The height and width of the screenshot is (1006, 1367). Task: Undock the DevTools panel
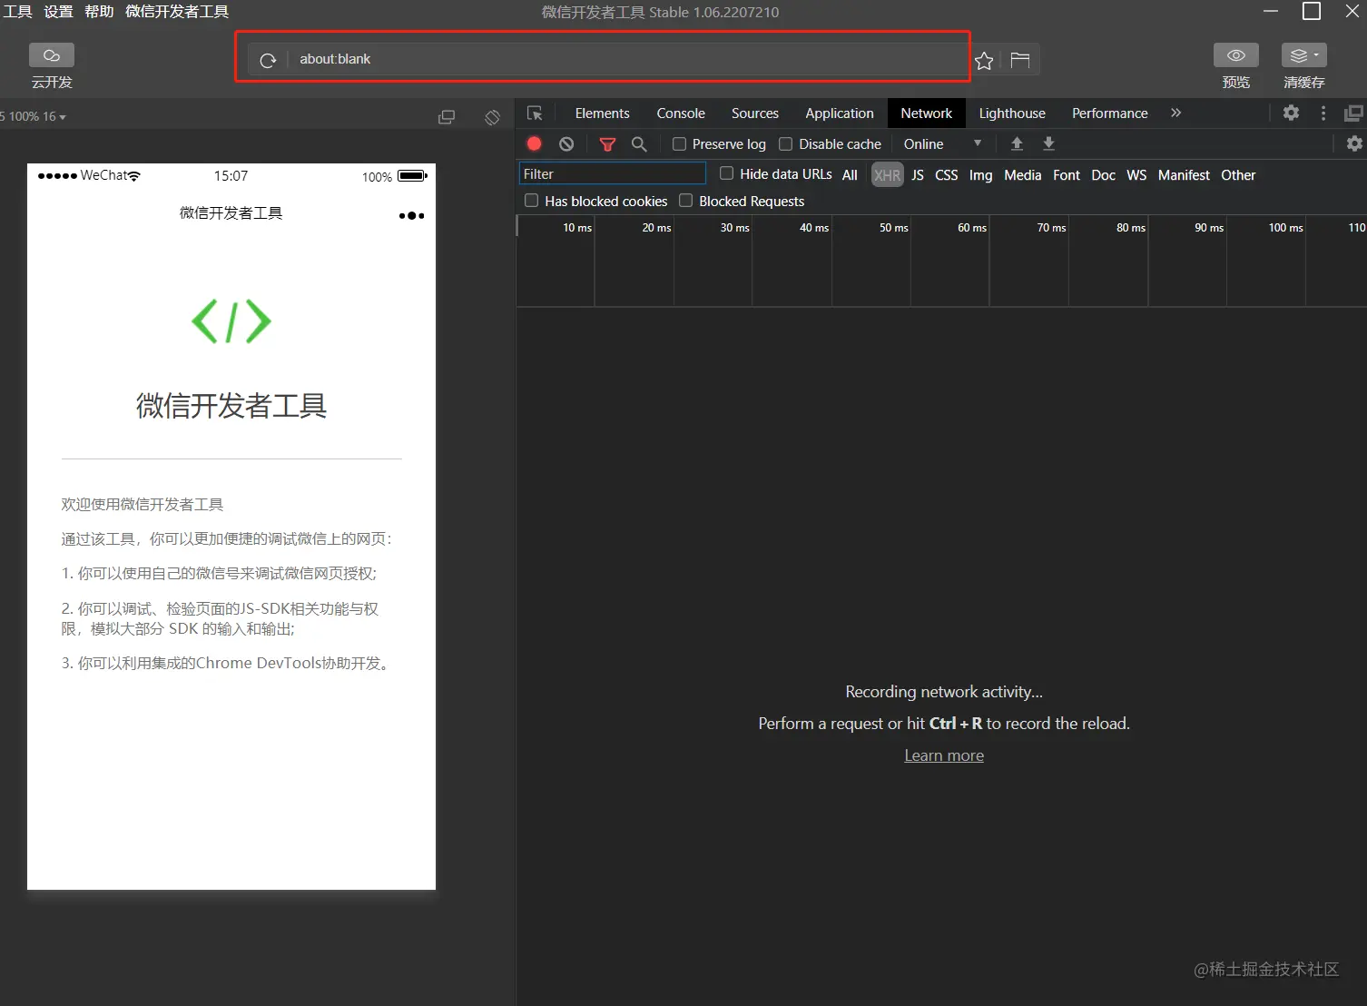pos(1353,113)
